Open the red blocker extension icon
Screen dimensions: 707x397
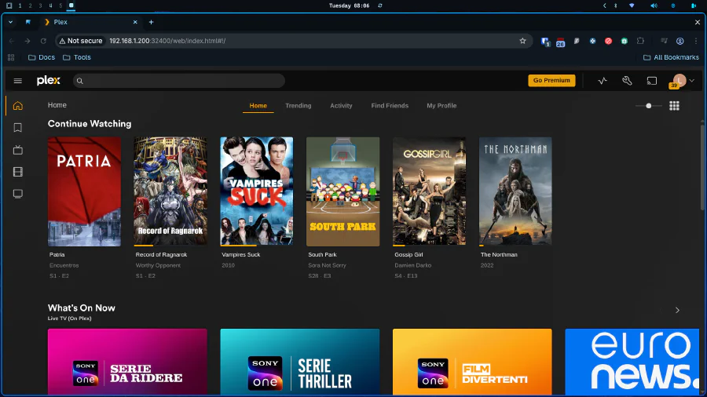tap(608, 41)
